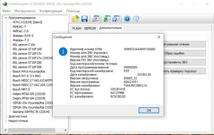The width and height of the screenshot is (214, 135).
Task: Click the tree panel right scroll arrow
Action: [66, 130]
